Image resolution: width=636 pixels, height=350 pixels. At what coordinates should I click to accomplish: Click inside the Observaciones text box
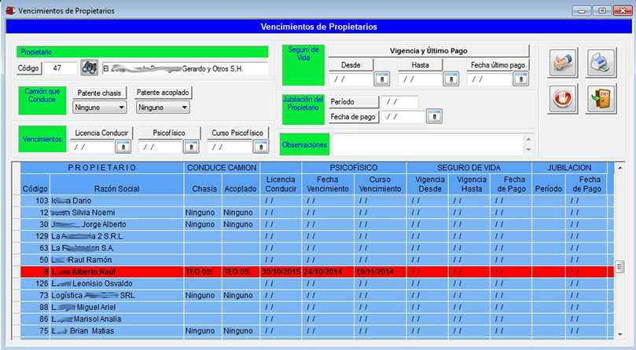click(427, 144)
